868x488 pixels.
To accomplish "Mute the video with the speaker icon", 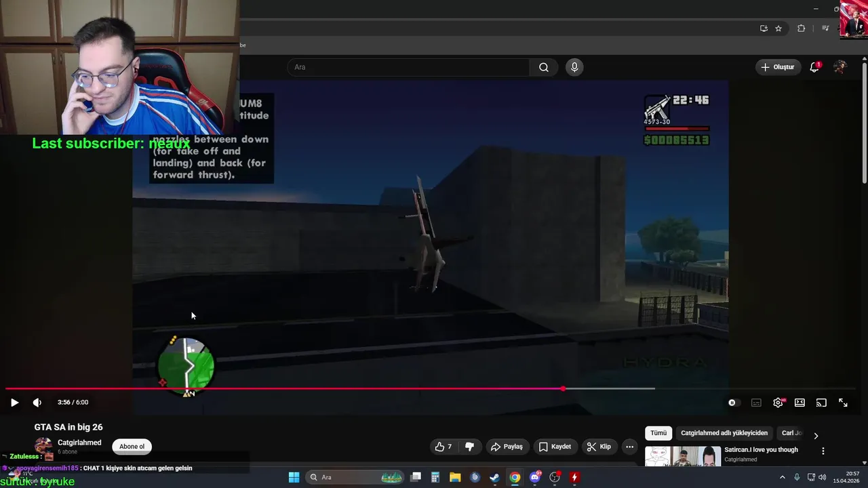I will tap(37, 403).
